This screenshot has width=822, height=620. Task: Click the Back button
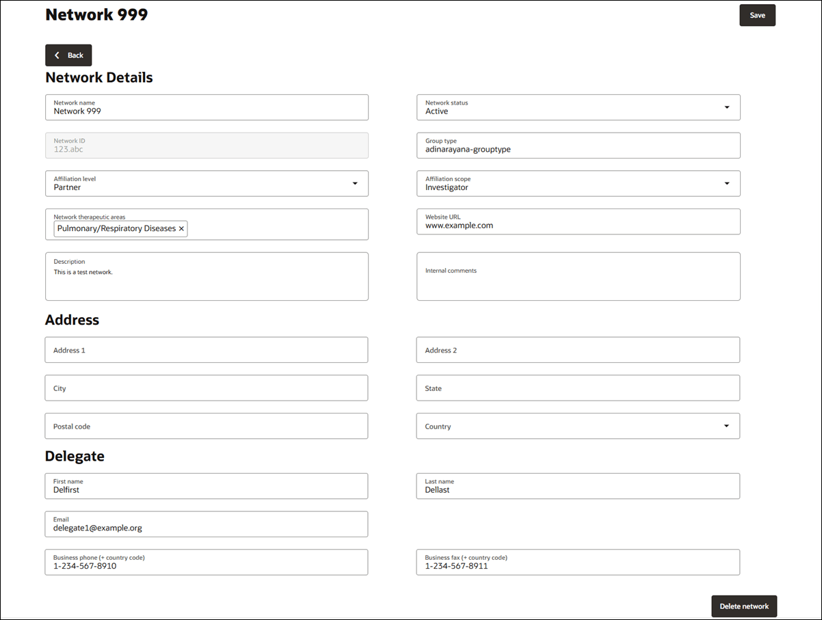pos(68,55)
